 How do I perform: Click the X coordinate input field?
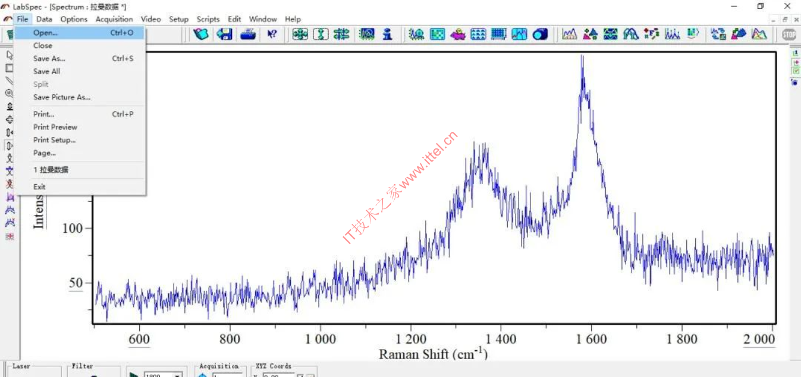pos(278,375)
